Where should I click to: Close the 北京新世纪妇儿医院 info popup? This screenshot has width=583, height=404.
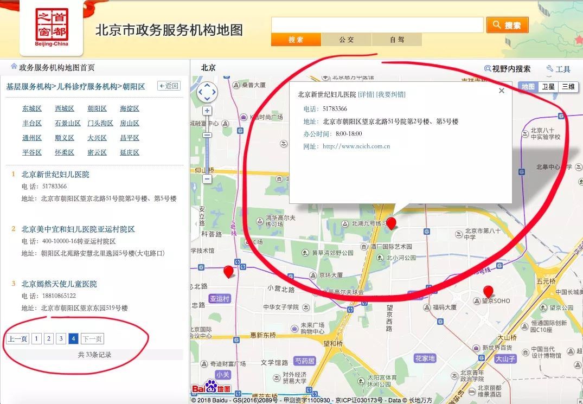[x=502, y=91]
